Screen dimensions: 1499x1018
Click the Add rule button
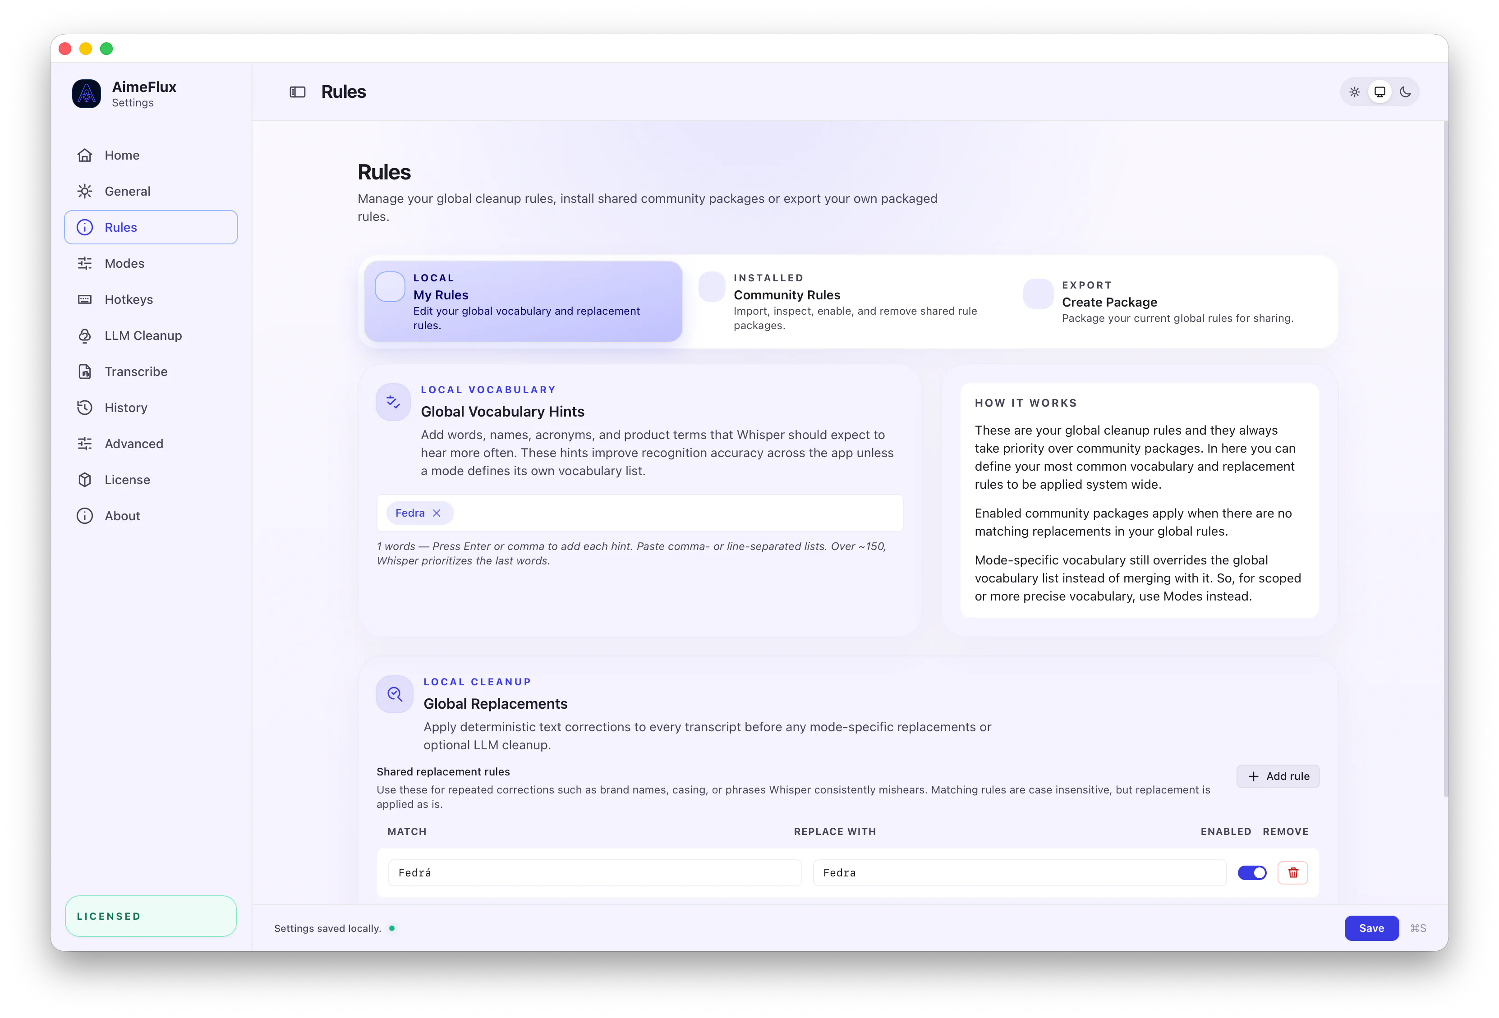[1278, 777]
